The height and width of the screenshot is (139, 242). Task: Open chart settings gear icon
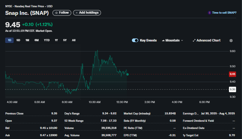tap(231, 41)
